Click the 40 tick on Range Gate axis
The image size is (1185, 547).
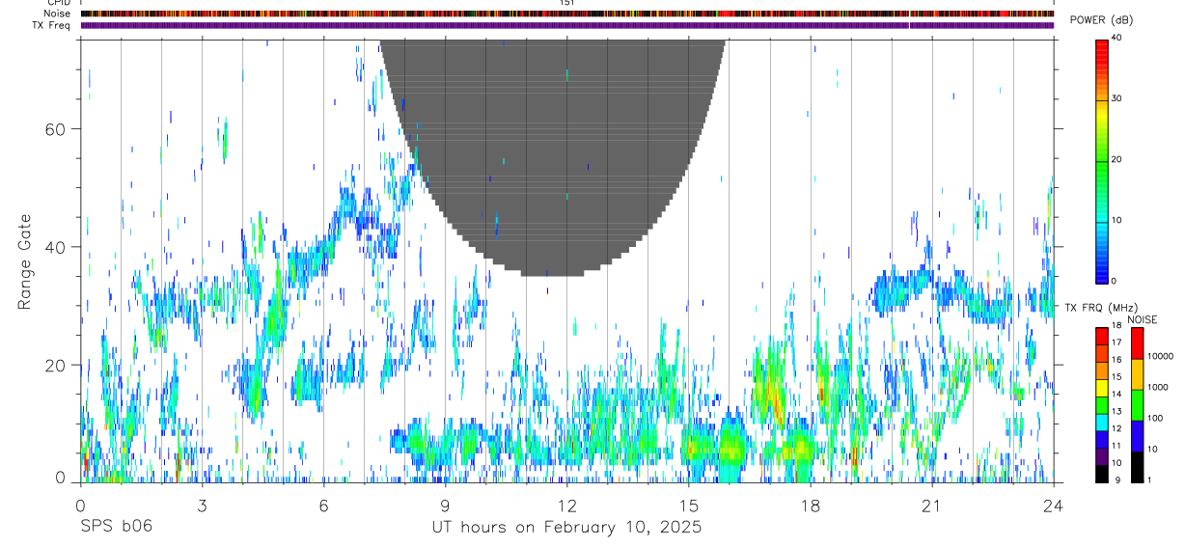coord(57,247)
